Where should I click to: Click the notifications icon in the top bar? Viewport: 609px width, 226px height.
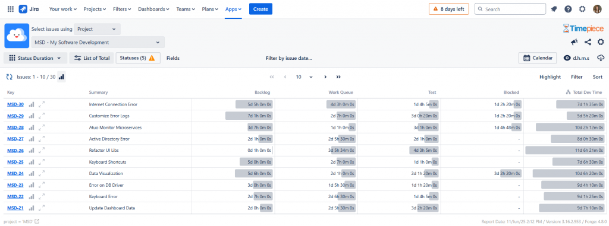(554, 9)
